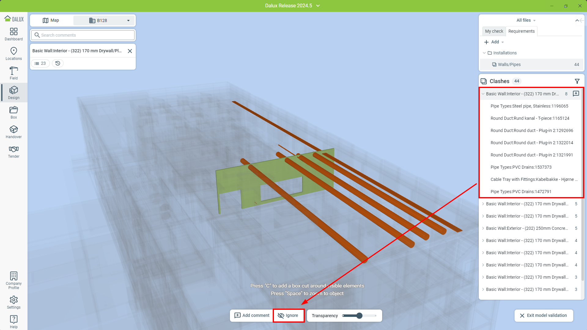Click the Exit model validation button

pos(543,315)
